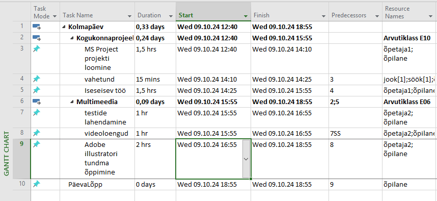Select the Duration cell for vahetund
Screen dimensions: 437x201
(x=155, y=79)
